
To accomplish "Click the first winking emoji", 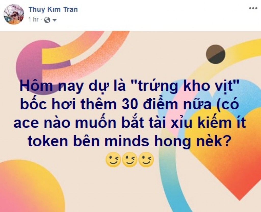I will [113, 159].
